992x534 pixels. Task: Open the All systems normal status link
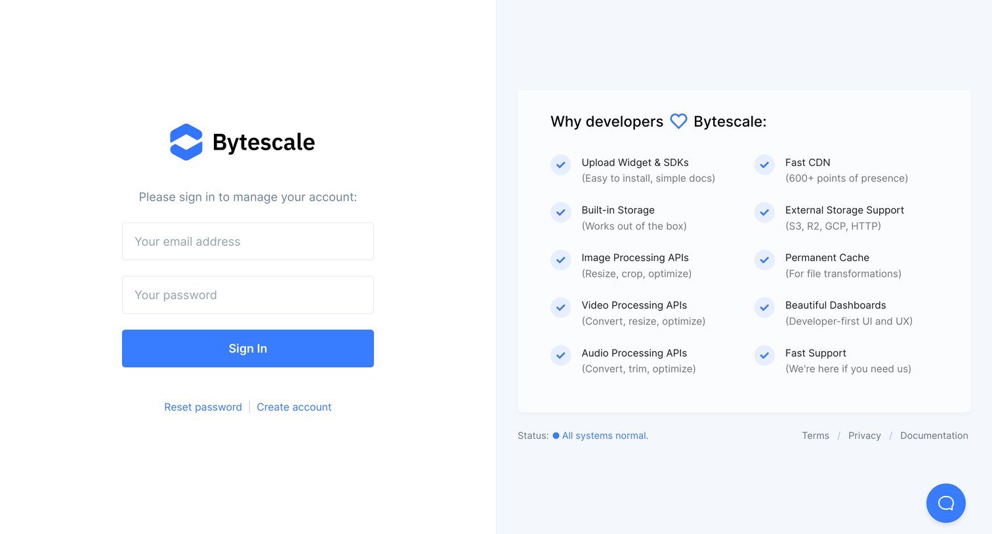pos(605,436)
